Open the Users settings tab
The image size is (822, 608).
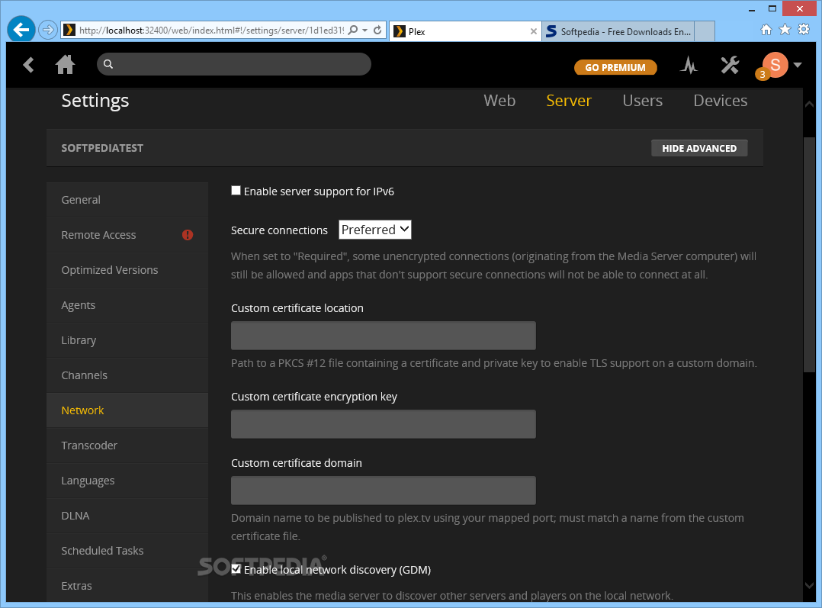pos(642,100)
